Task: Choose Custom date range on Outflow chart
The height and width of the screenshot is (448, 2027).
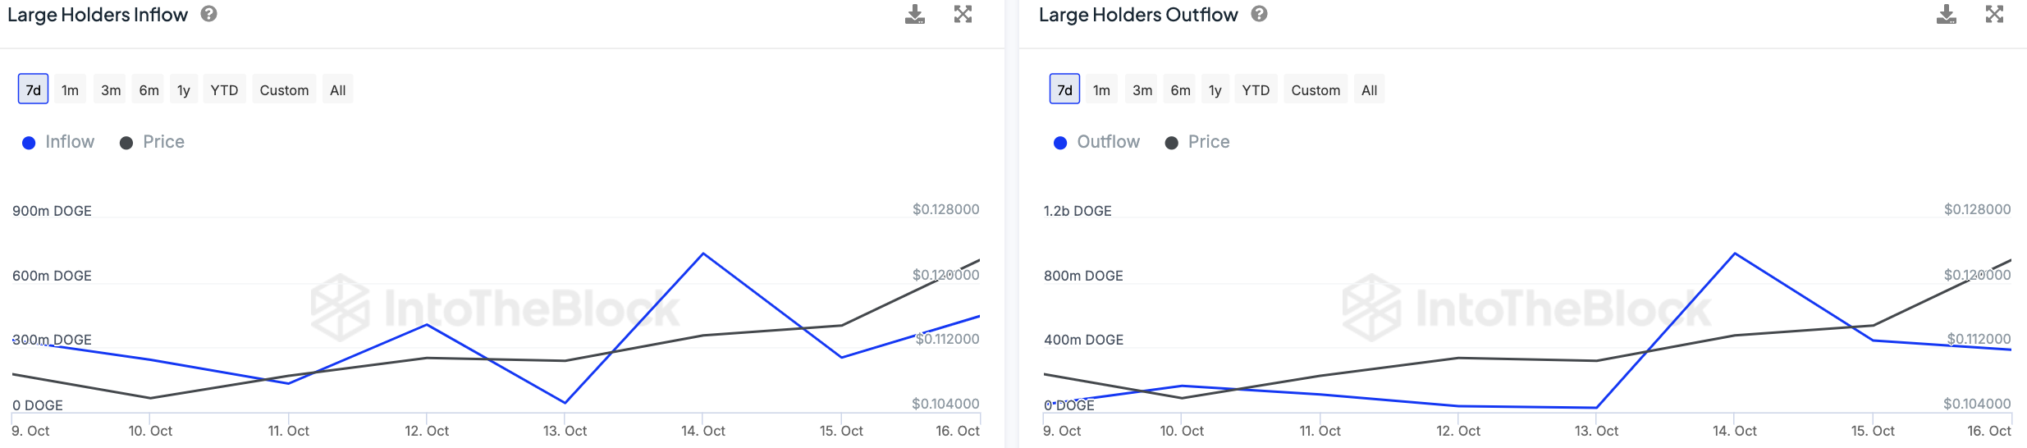Action: [1315, 89]
